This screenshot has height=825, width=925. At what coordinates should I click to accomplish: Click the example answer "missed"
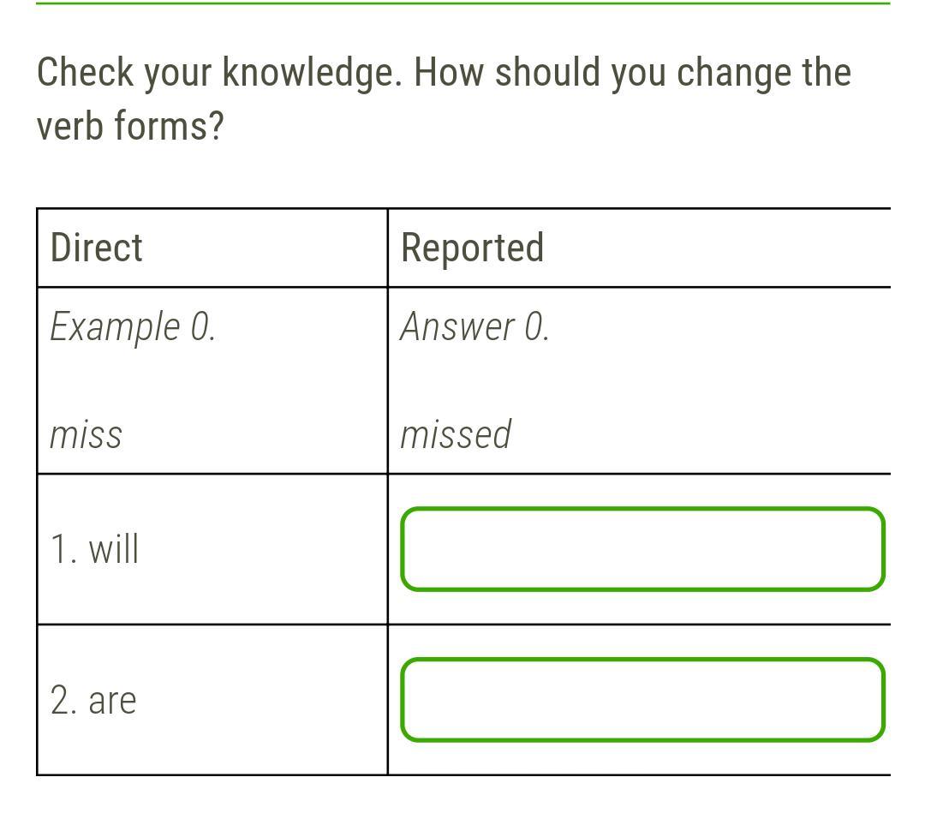(456, 434)
